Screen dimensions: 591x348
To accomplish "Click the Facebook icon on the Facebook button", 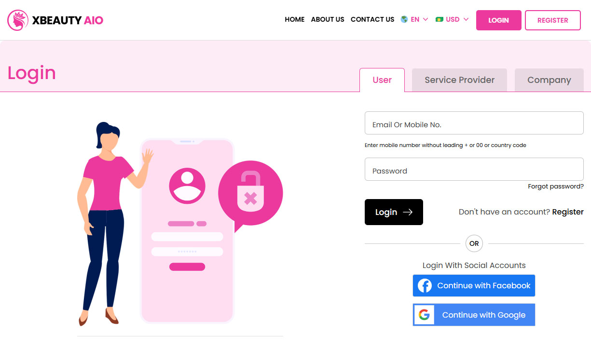I will click(x=424, y=285).
